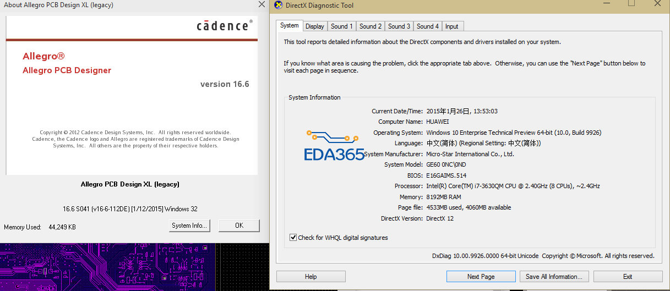Click the Page file usage value
670x291 pixels.
click(469, 207)
